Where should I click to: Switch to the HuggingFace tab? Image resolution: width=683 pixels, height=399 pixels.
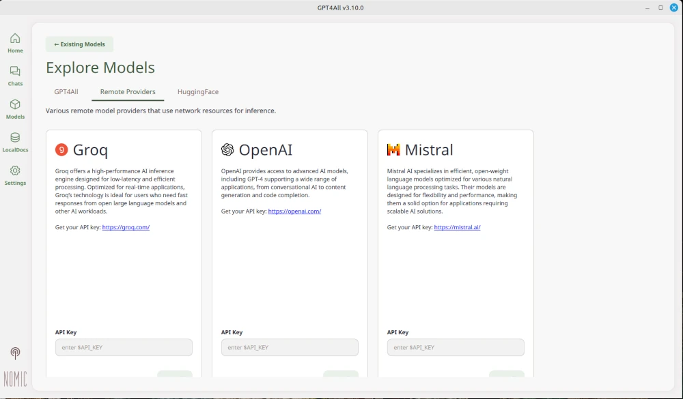198,92
